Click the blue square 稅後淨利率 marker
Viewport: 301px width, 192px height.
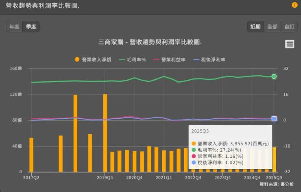pyautogui.click(x=274, y=119)
